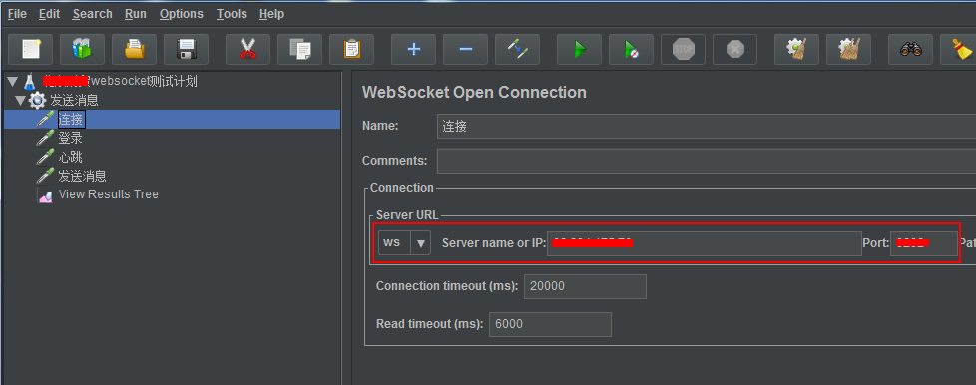The height and width of the screenshot is (385, 976).
Task: Collapse the websocket test plan tree node
Action: coord(12,82)
